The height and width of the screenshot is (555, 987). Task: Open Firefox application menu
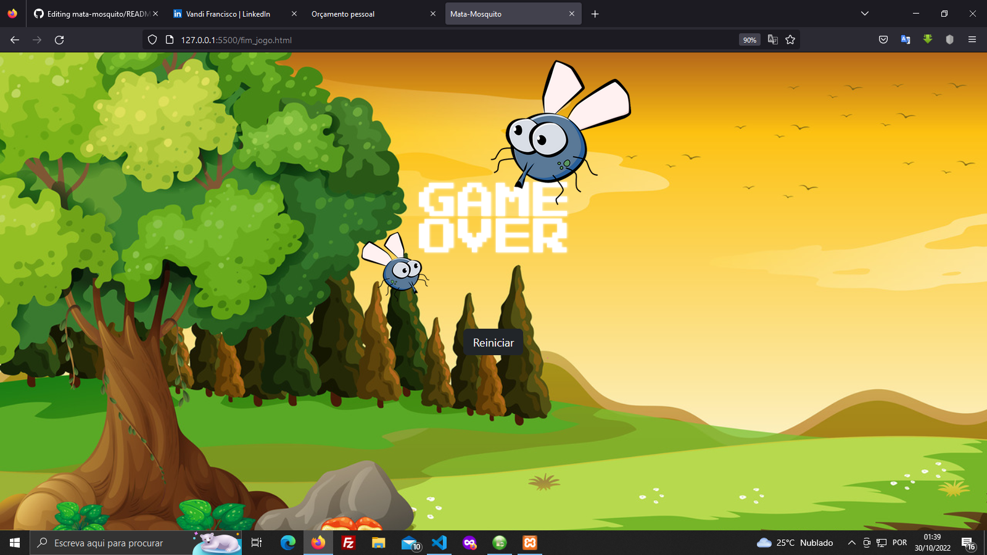coord(972,39)
